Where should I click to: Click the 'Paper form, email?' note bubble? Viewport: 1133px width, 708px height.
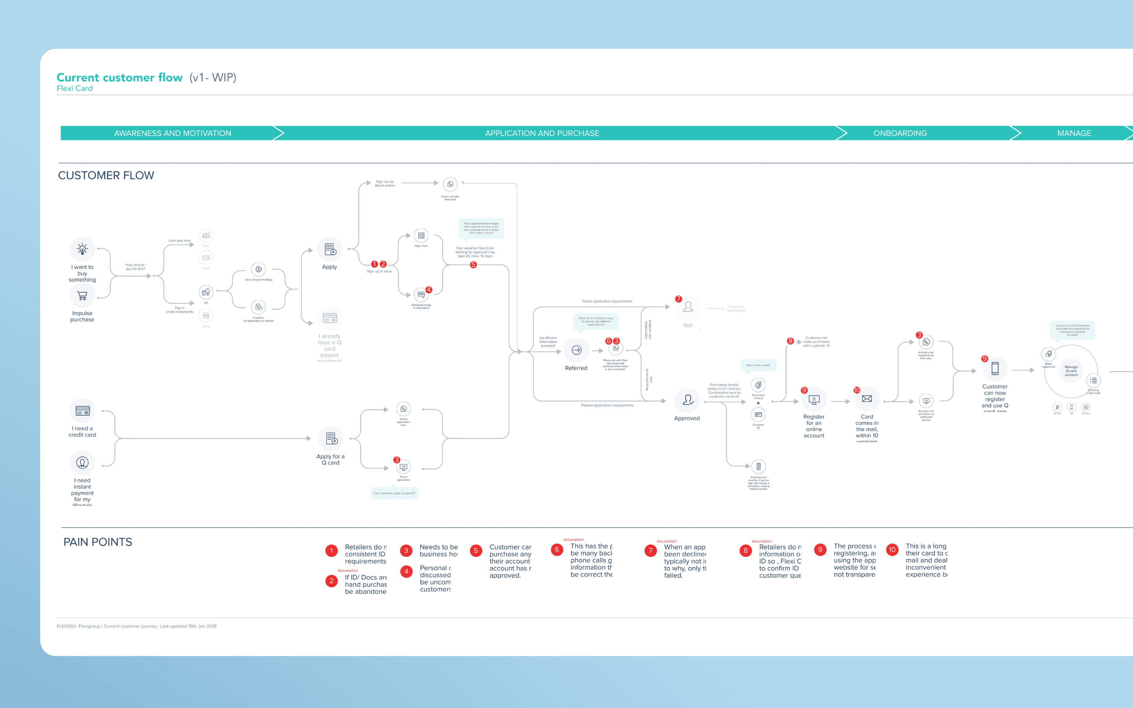(x=758, y=365)
